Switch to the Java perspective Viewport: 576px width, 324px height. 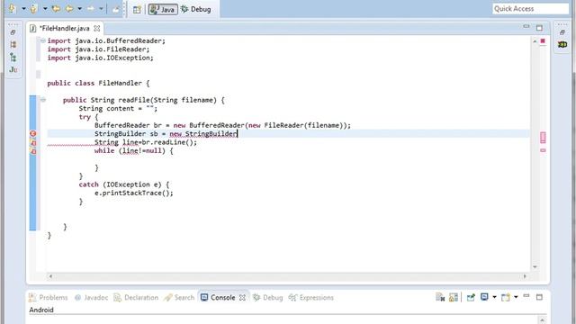[163, 10]
